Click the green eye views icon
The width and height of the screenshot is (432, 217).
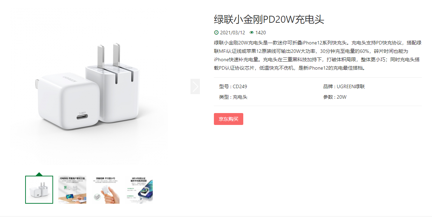click(252, 33)
